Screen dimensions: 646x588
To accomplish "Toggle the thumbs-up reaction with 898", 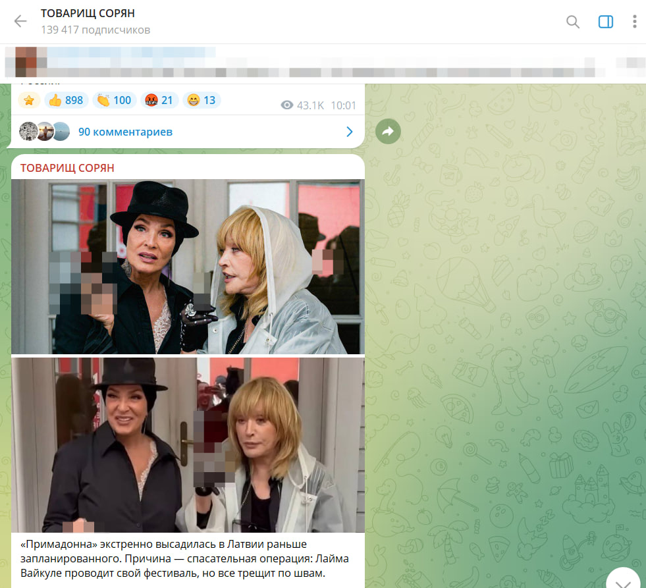I will (x=66, y=100).
